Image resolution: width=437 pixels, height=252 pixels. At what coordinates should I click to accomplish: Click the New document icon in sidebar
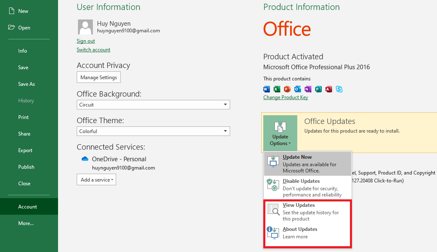click(x=11, y=11)
